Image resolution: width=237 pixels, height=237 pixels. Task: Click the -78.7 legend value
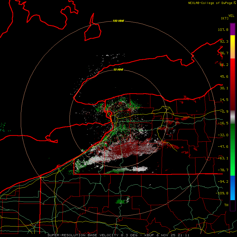(x=223, y=170)
